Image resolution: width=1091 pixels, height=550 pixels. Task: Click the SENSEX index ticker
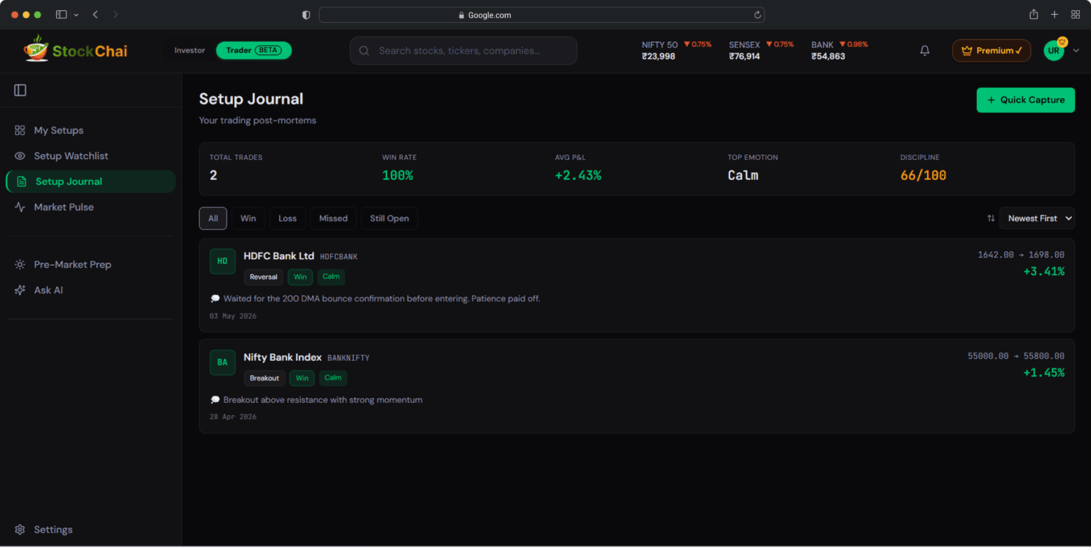pos(761,50)
